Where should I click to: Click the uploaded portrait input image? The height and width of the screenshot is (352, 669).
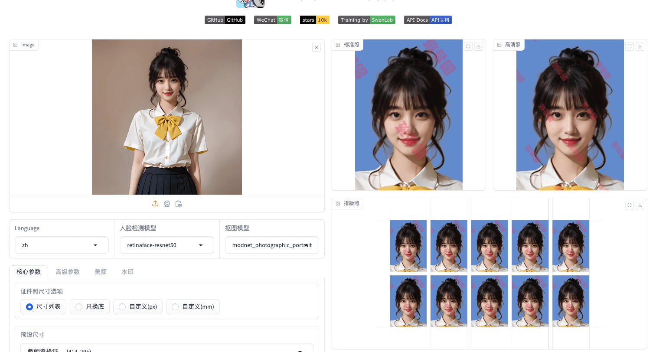pyautogui.click(x=167, y=117)
